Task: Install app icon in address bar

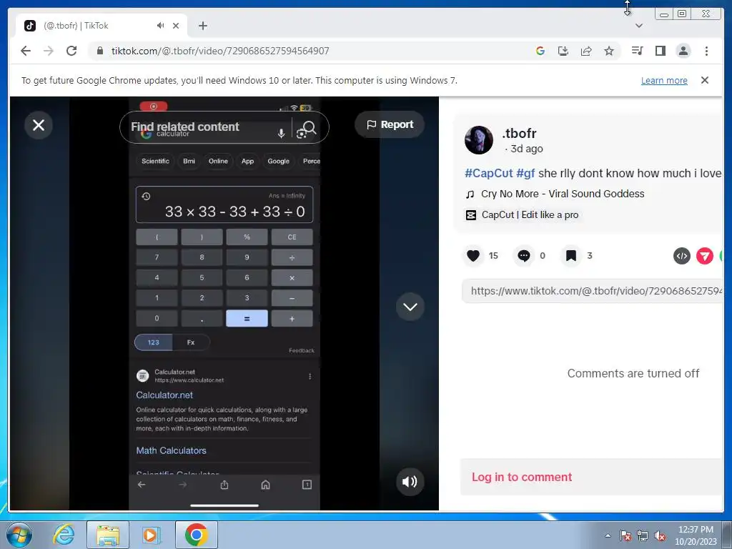Action: 563,51
